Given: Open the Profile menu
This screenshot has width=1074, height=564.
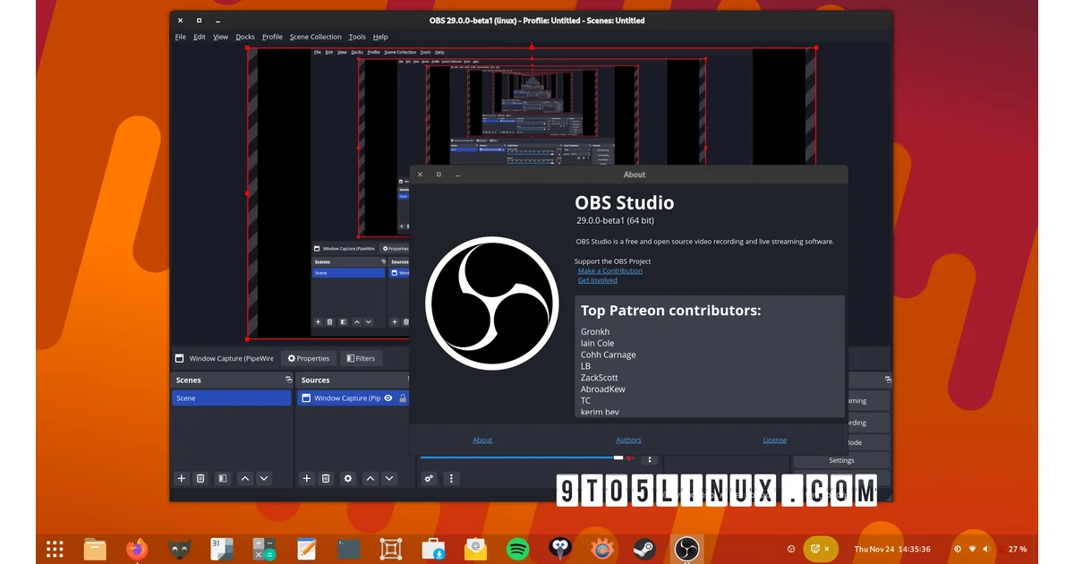Looking at the screenshot, I should coord(272,37).
